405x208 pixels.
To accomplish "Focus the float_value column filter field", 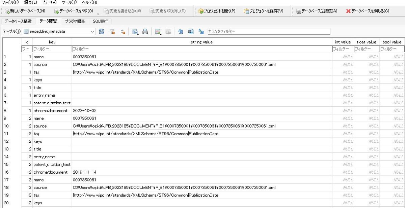I will click(367, 49).
